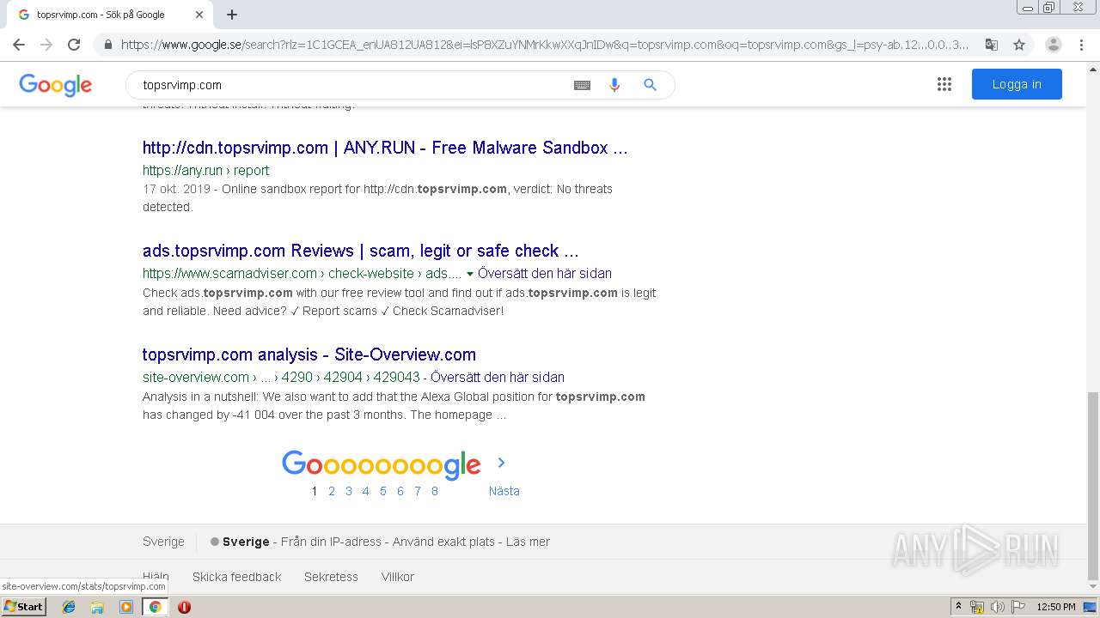Open the Google apps grid
1100x618 pixels.
pyautogui.click(x=944, y=84)
